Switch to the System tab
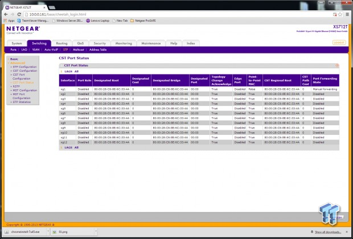 point(17,43)
